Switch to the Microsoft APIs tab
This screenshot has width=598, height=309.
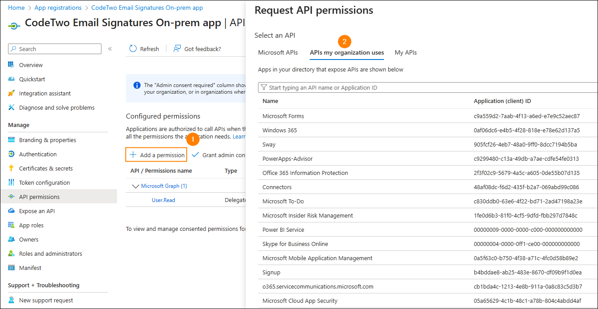coord(278,52)
